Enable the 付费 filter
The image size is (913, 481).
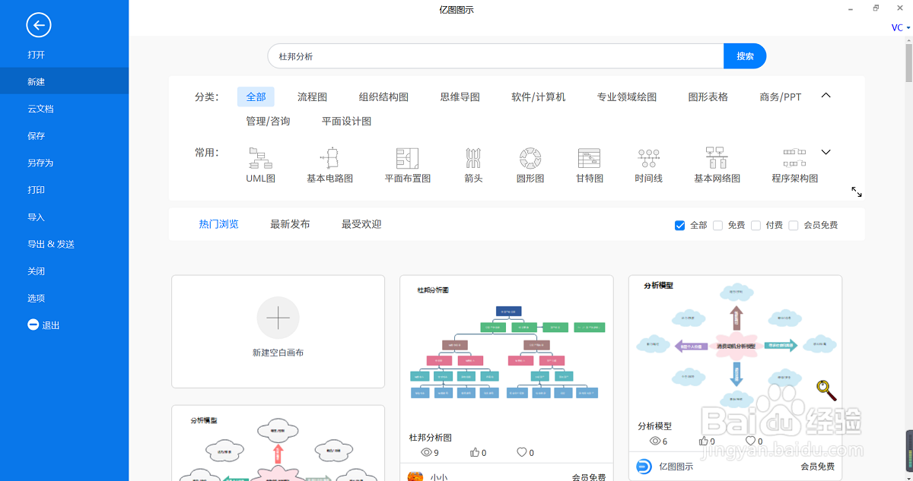pyautogui.click(x=756, y=225)
